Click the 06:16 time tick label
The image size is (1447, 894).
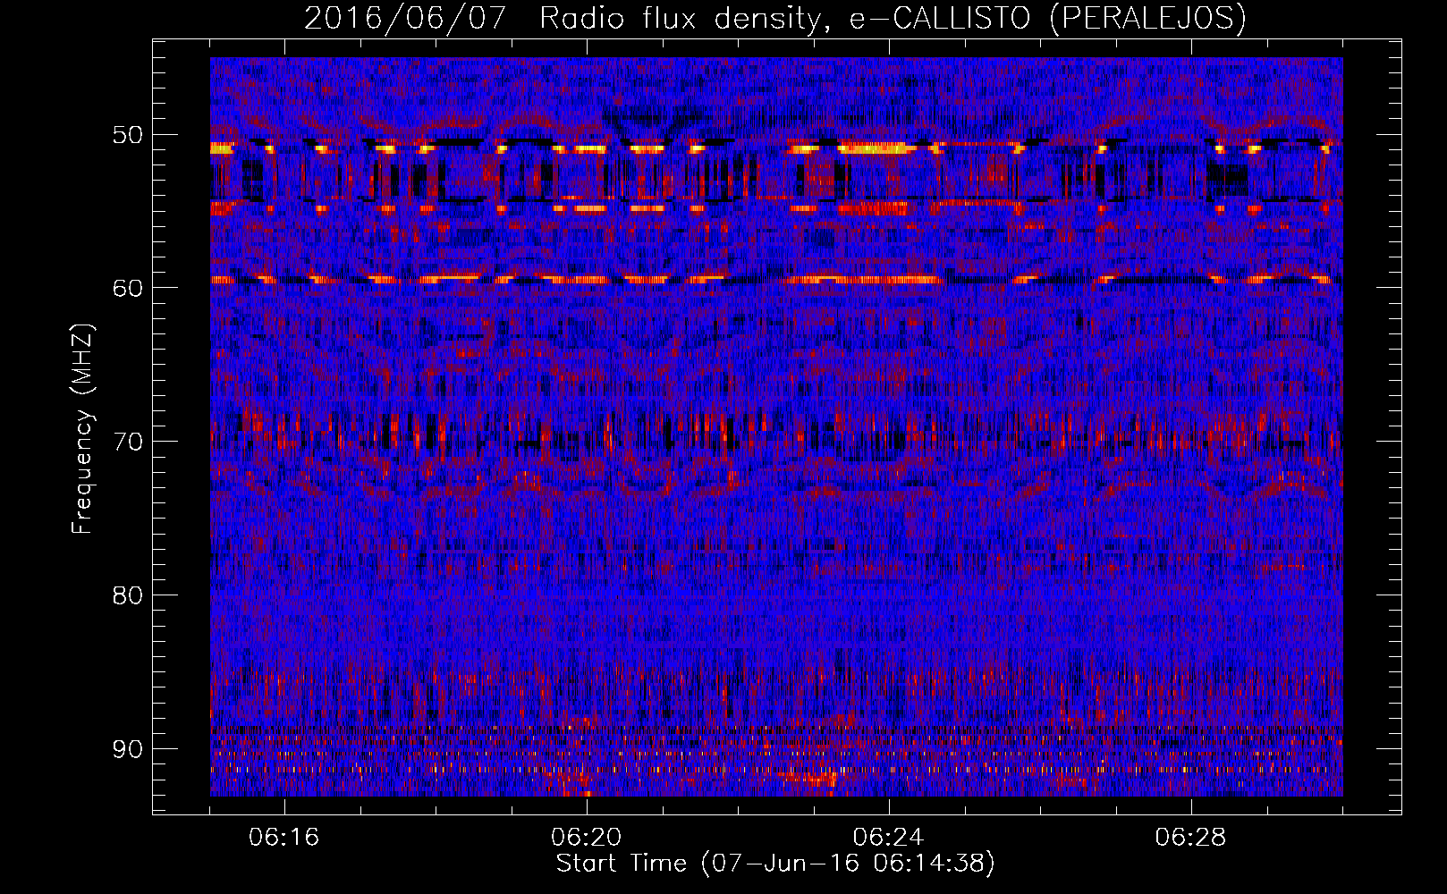click(284, 838)
